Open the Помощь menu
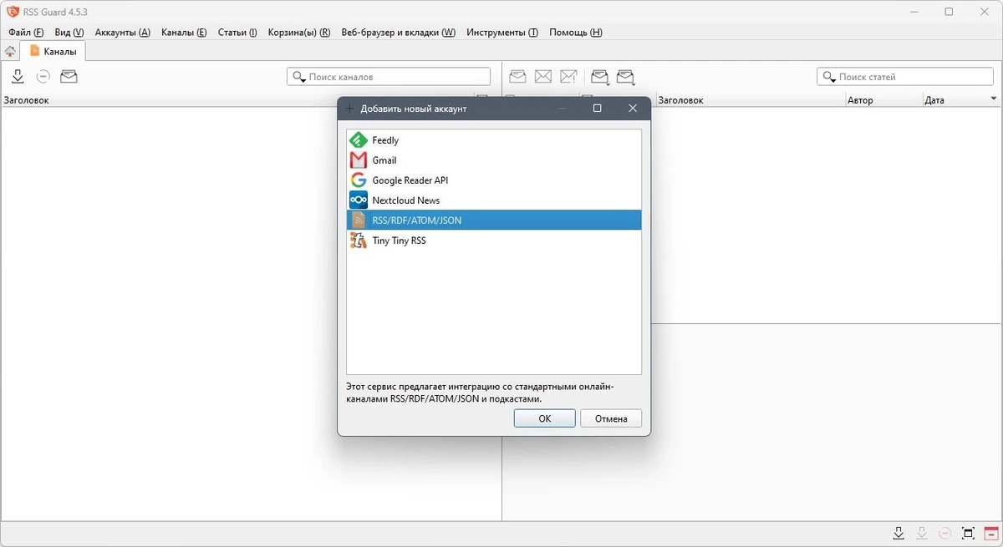This screenshot has width=1003, height=547. click(576, 33)
